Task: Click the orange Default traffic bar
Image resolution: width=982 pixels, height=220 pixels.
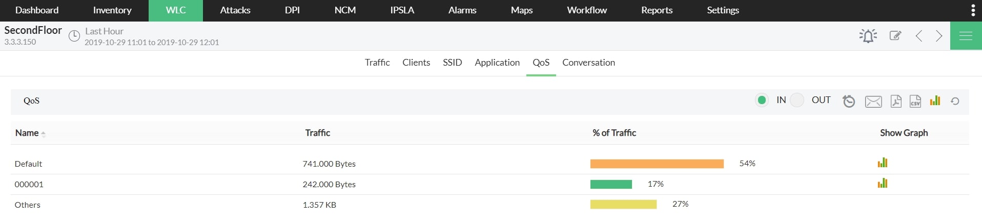Action: pos(657,164)
